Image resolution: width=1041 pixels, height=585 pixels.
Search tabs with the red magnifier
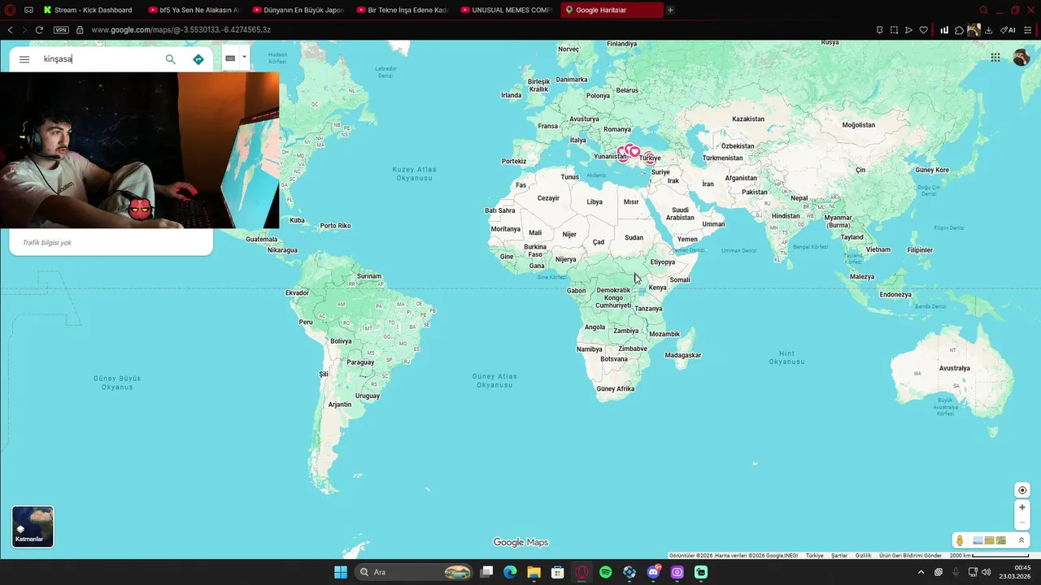coord(983,10)
